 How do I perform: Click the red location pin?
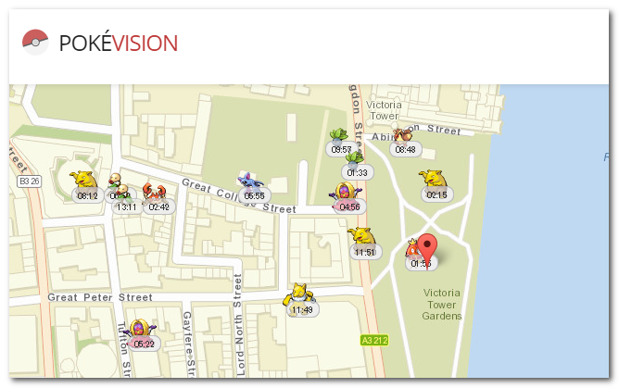pyautogui.click(x=427, y=250)
